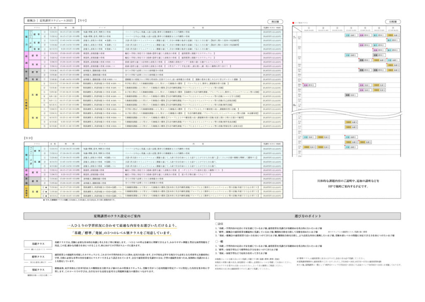Click the 標準クラス box
The image size is (425, 302).
[x=38, y=257]
